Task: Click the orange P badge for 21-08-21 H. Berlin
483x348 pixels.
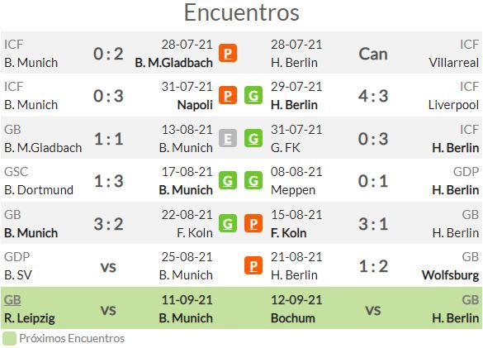Action: click(253, 265)
